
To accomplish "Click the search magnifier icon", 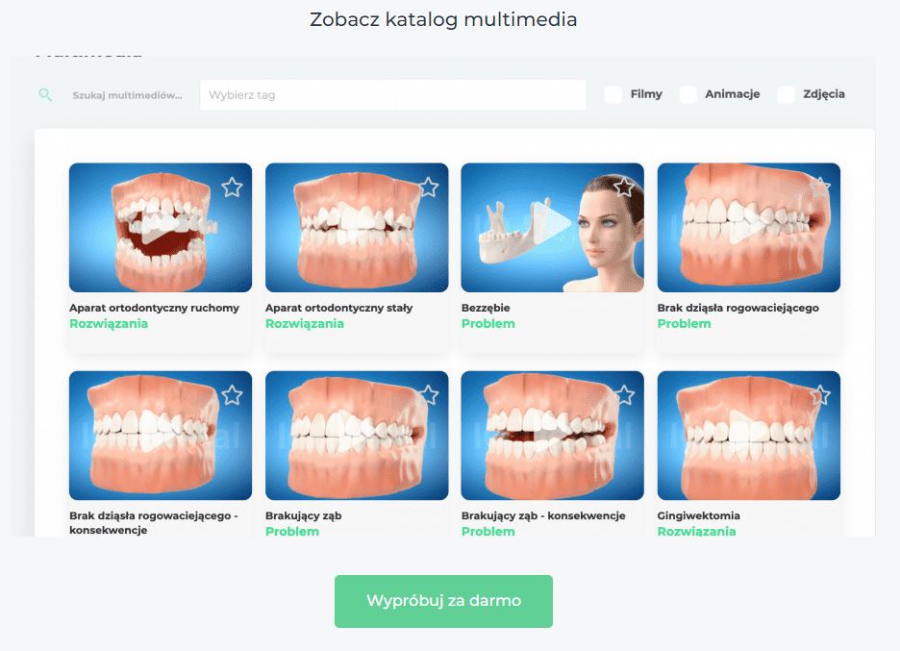I will pos(45,95).
